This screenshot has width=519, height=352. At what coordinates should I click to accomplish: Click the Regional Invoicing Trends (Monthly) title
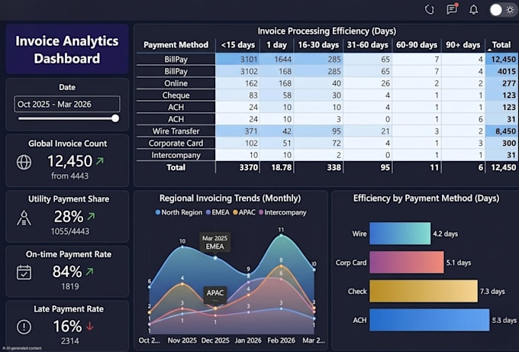click(x=230, y=199)
